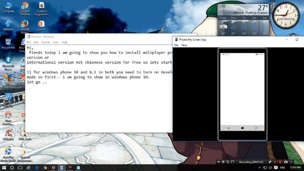Open the Notepad View menu

coord(56,42)
